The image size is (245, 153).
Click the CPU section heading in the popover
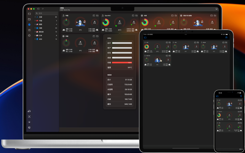(x=109, y=38)
